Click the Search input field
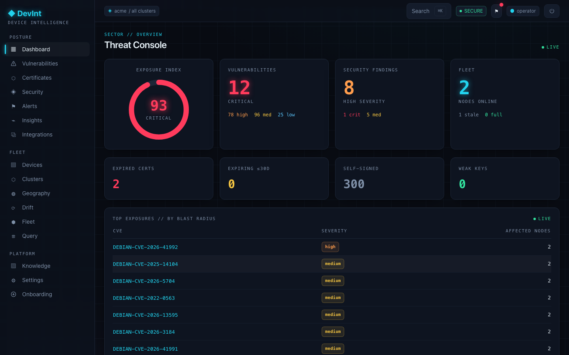Screen dimensions: 569x355 (x=429, y=11)
